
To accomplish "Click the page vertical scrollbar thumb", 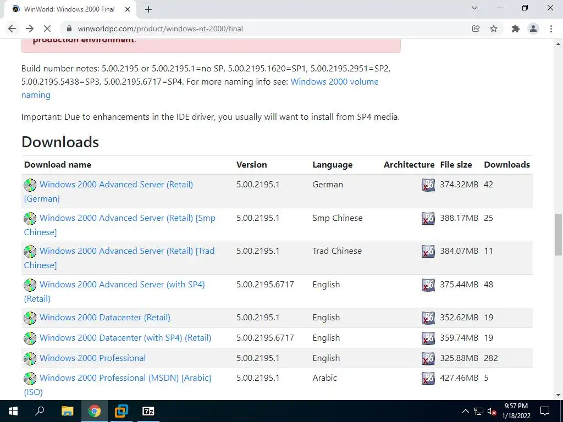I will 558,234.
